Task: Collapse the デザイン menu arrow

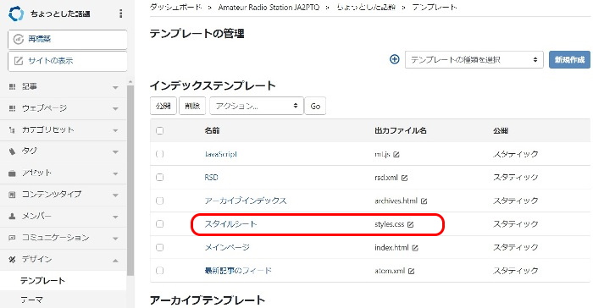Action: point(115,261)
